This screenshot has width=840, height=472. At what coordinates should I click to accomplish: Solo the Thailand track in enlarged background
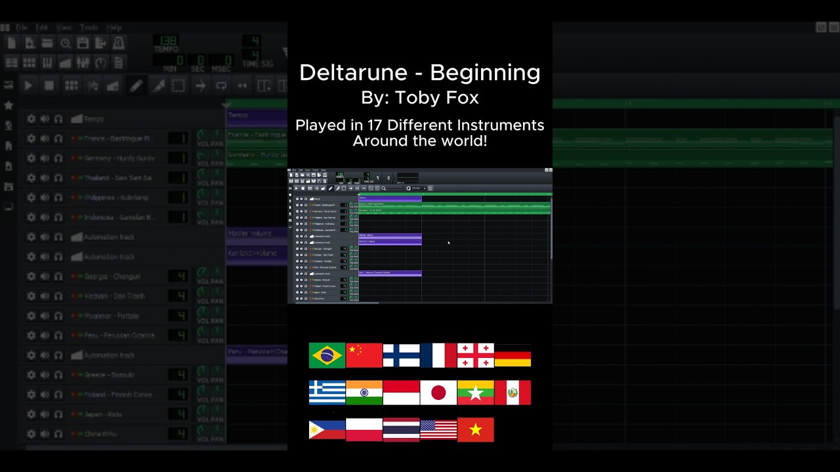click(x=58, y=178)
